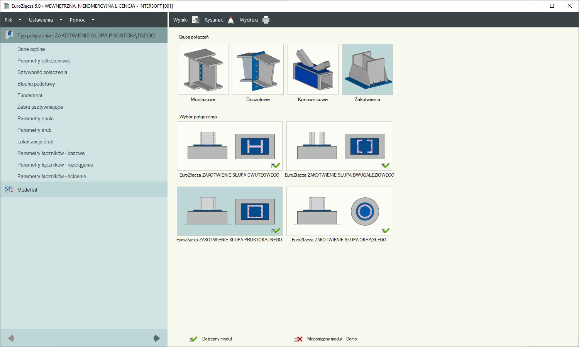Click the Dostępny moduł legend icon
Image resolution: width=579 pixels, height=347 pixels.
coord(193,339)
